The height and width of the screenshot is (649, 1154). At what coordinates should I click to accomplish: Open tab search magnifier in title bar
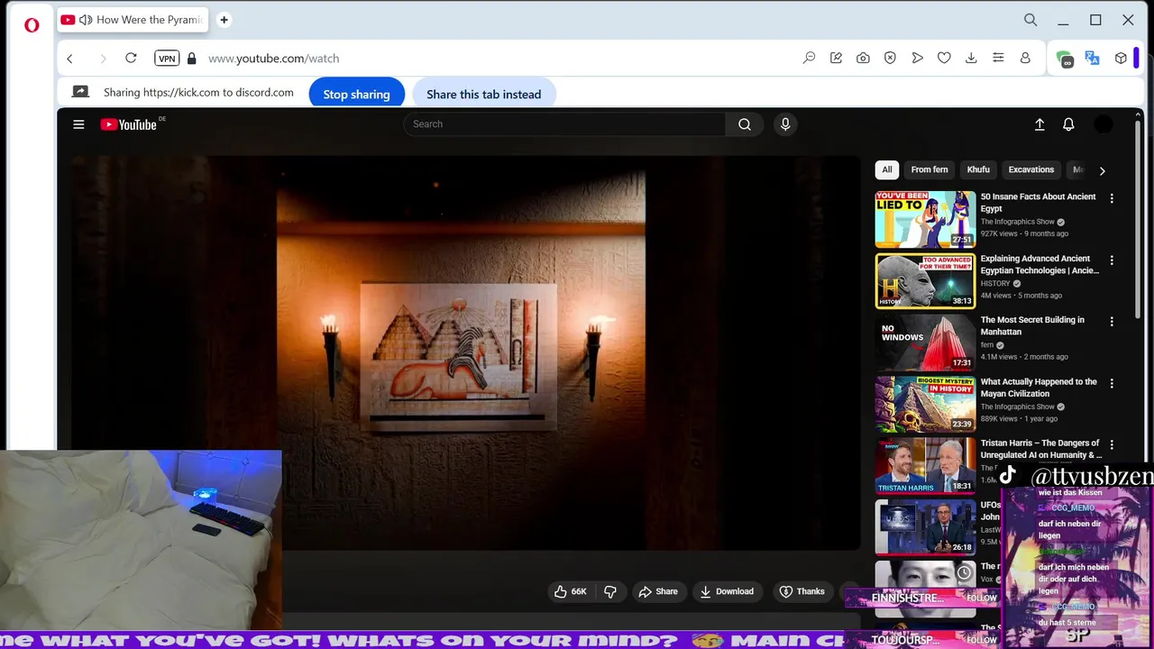(x=1030, y=20)
